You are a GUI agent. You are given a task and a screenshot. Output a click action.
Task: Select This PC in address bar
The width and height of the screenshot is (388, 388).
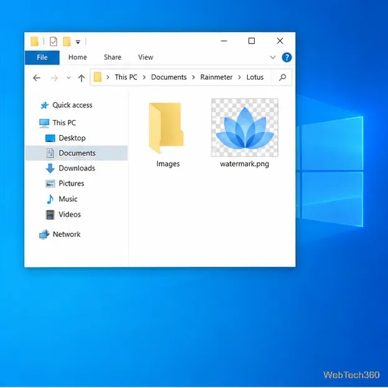click(x=126, y=77)
